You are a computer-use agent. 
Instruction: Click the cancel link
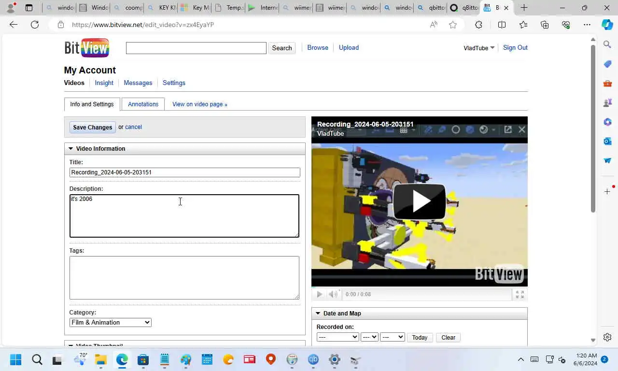[x=133, y=127]
